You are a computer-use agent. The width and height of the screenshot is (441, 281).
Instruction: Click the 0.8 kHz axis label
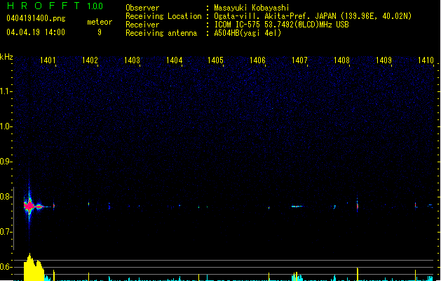tap(5, 197)
